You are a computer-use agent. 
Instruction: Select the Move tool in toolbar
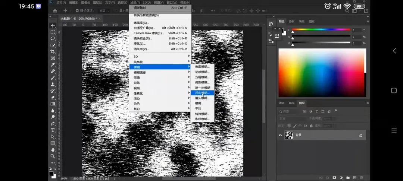pos(53,25)
